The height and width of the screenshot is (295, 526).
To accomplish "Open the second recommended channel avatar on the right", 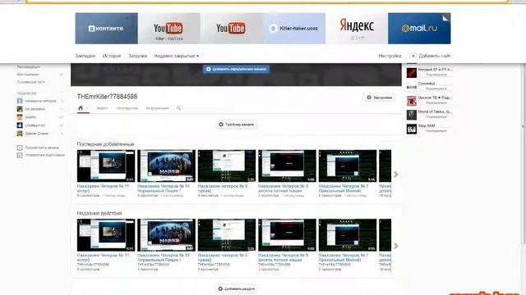I will click(x=412, y=86).
